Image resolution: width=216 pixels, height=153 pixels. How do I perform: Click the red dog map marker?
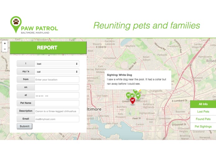coord(132,101)
